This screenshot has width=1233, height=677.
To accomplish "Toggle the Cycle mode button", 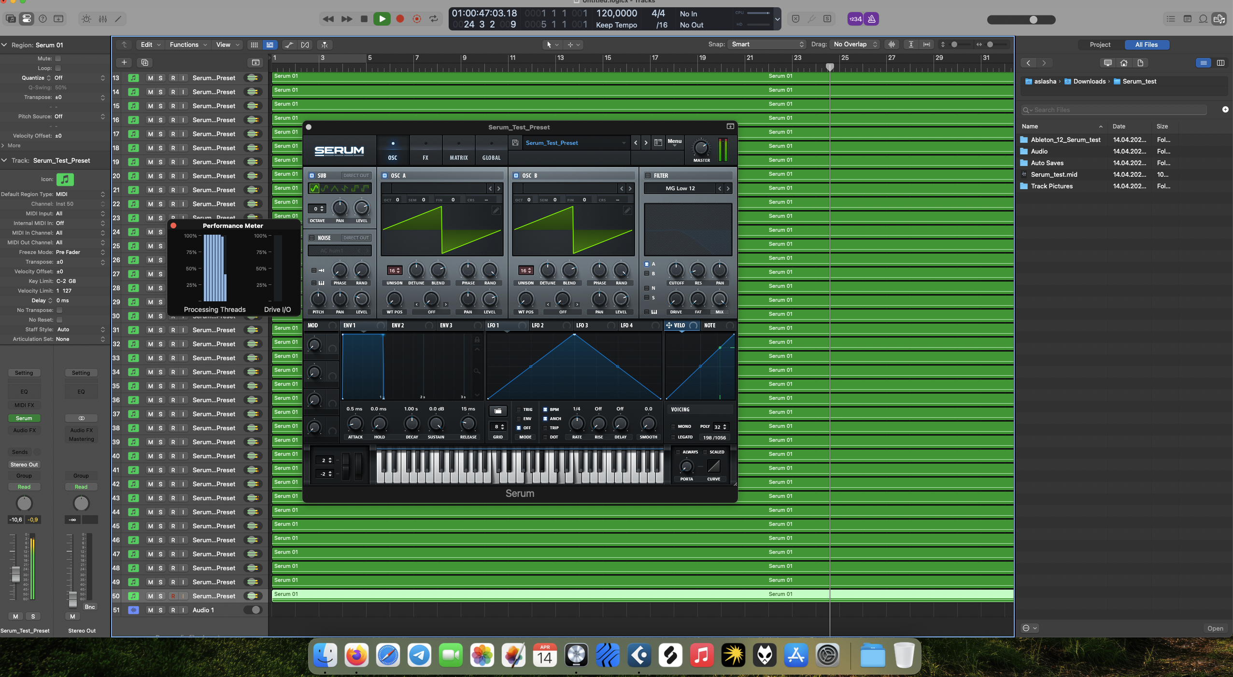I will 434,19.
